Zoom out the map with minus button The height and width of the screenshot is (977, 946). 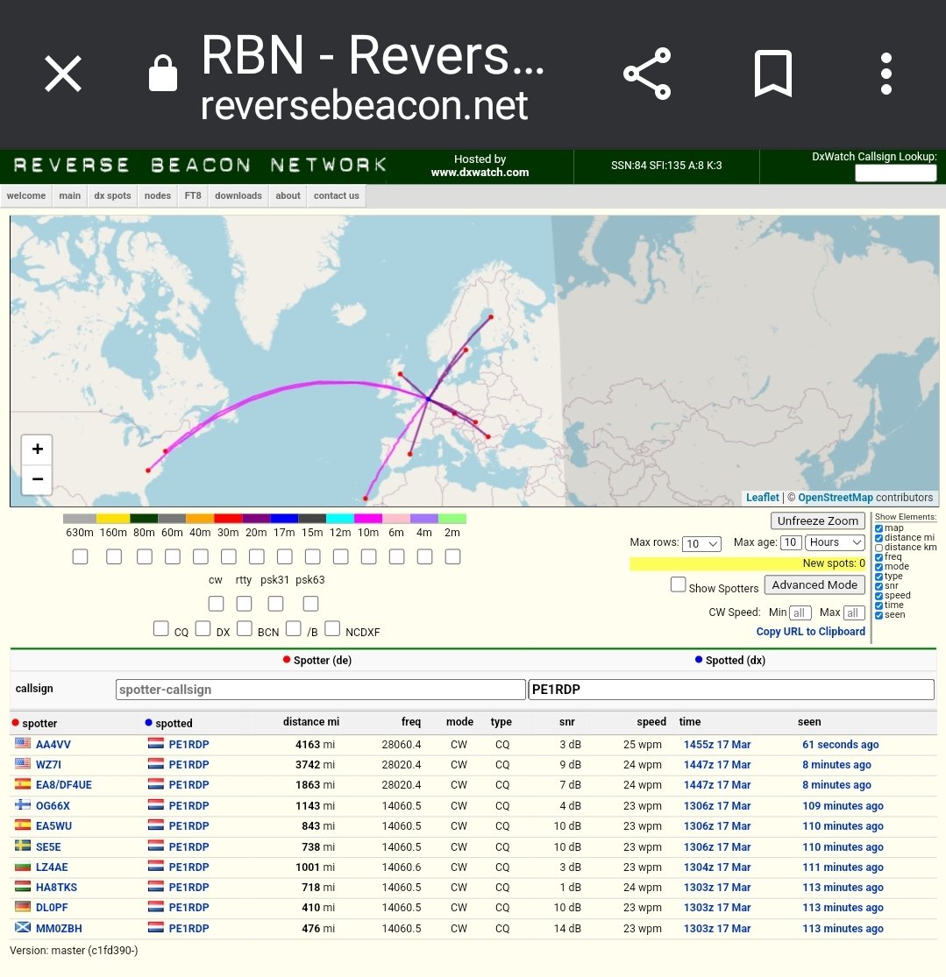pyautogui.click(x=38, y=479)
